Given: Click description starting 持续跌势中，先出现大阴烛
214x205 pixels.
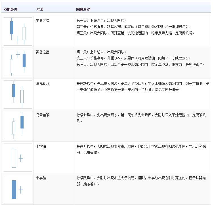Looking at the screenshot, I should tap(143, 86).
